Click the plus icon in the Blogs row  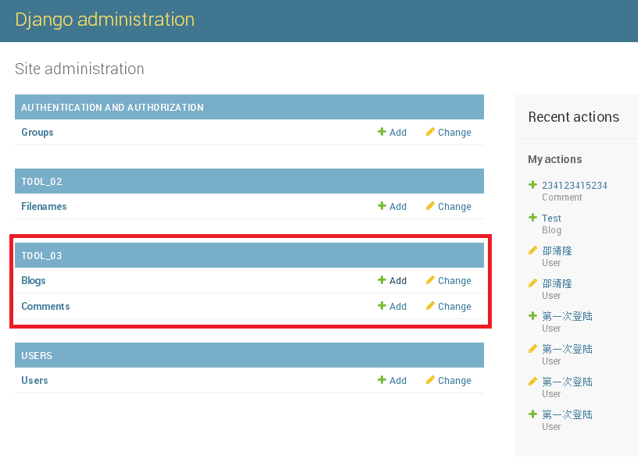click(x=382, y=279)
